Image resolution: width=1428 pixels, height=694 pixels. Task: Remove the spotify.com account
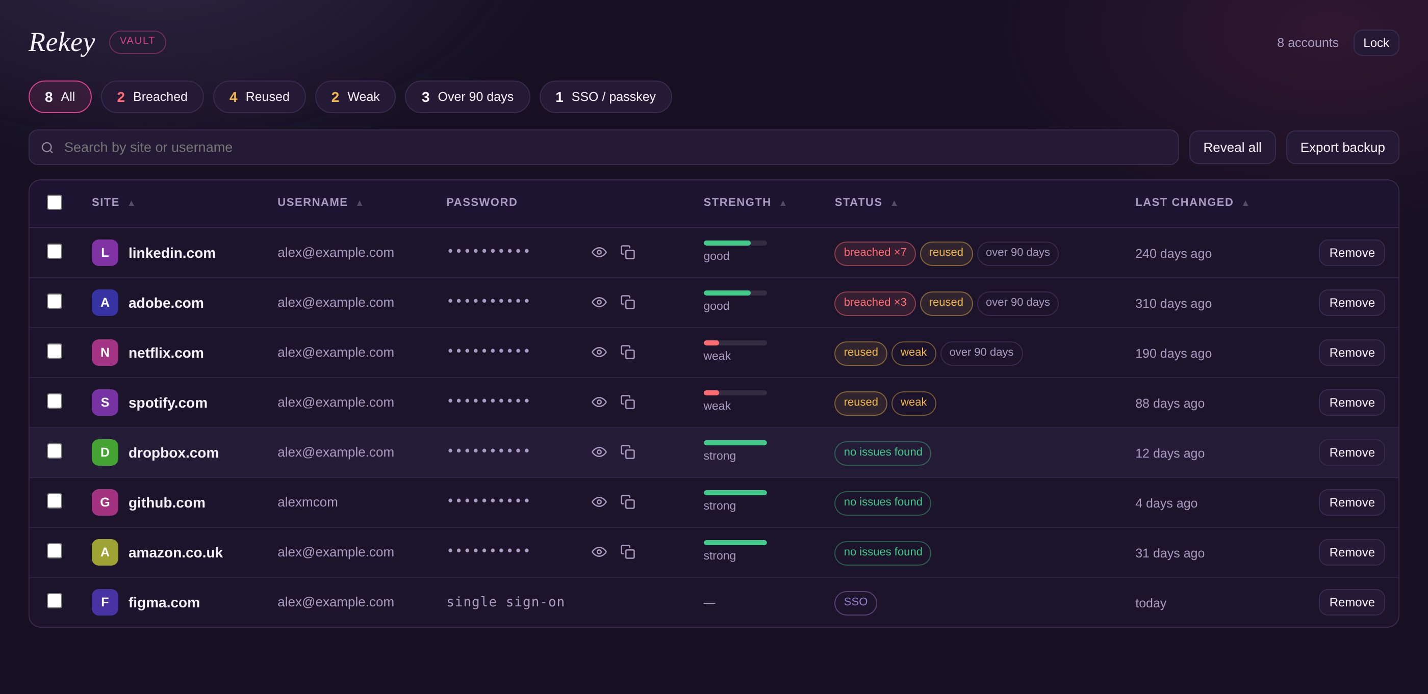coord(1351,402)
